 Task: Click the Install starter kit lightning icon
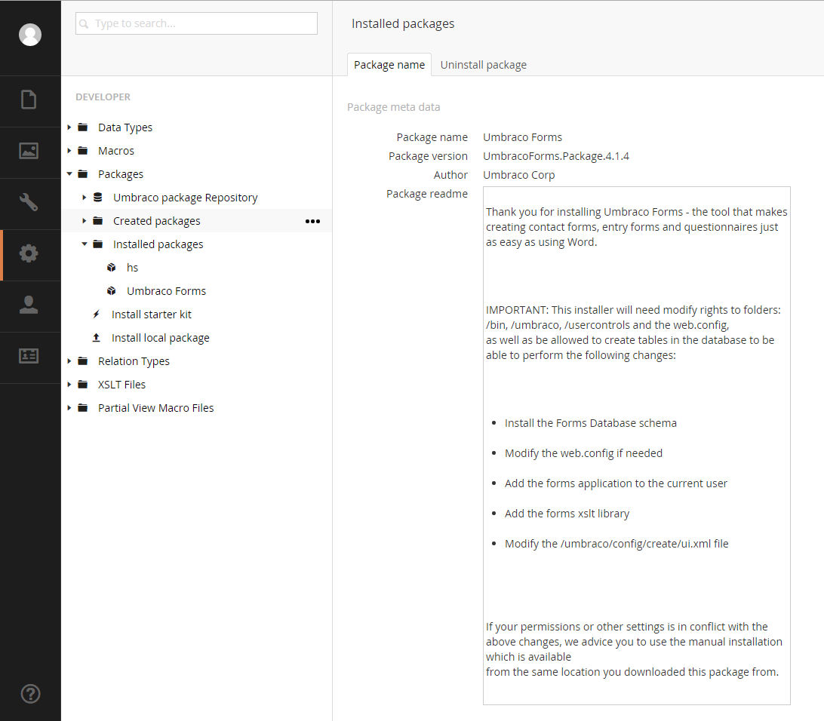[96, 314]
